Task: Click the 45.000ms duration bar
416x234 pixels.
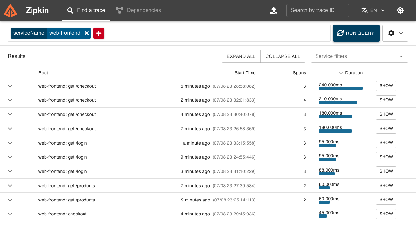Action: click(x=323, y=216)
